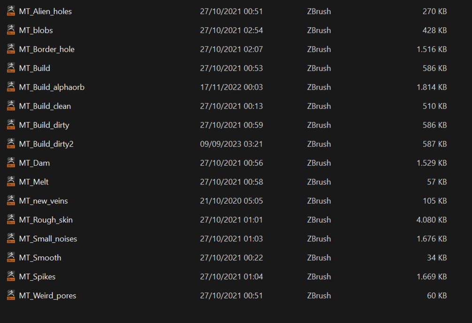Screen dimensions: 472x323
Task: Click the ZBrush icon beside MT_Build_alphaorb
Action: (11, 87)
